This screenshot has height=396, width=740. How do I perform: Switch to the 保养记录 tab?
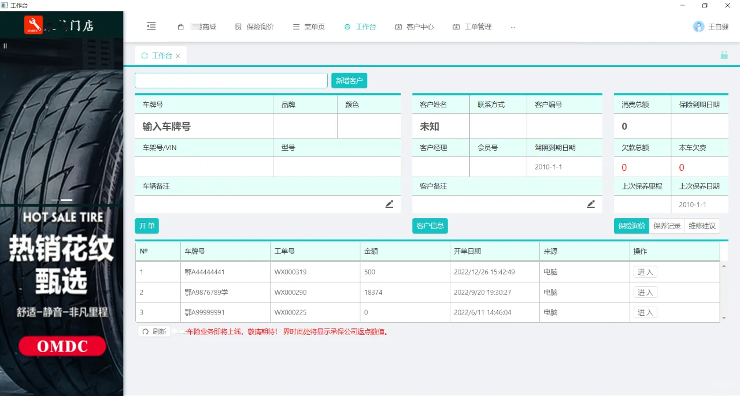[667, 226]
